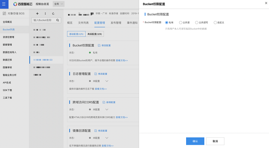Click edit icon for 镜像回源配置
This screenshot has height=148, width=269.
pyautogui.click(x=96, y=131)
